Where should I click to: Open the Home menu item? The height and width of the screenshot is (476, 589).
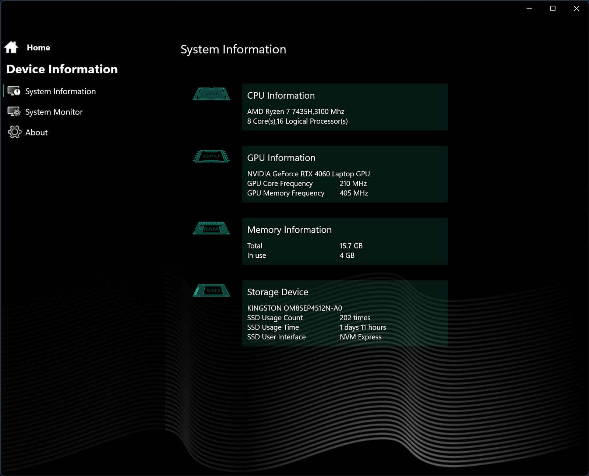(38, 47)
